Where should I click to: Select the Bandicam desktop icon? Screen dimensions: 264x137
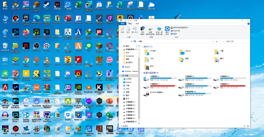tap(15, 19)
